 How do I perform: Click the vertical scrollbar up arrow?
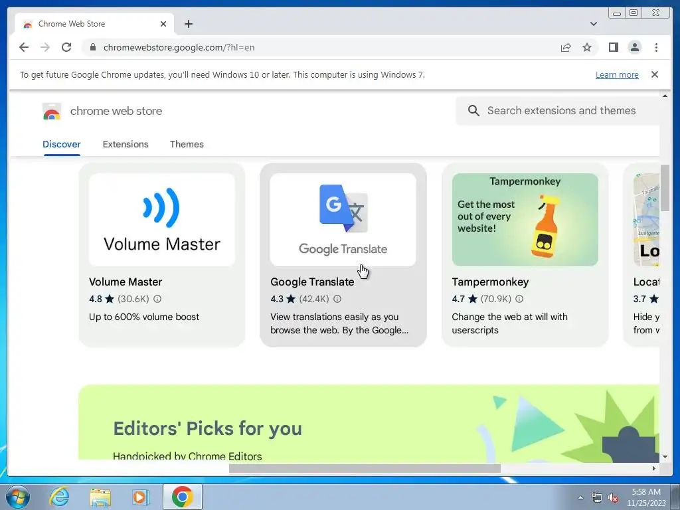tap(665, 96)
